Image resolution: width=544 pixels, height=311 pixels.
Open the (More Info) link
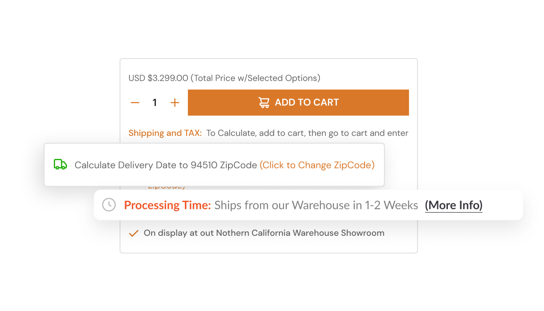point(453,205)
